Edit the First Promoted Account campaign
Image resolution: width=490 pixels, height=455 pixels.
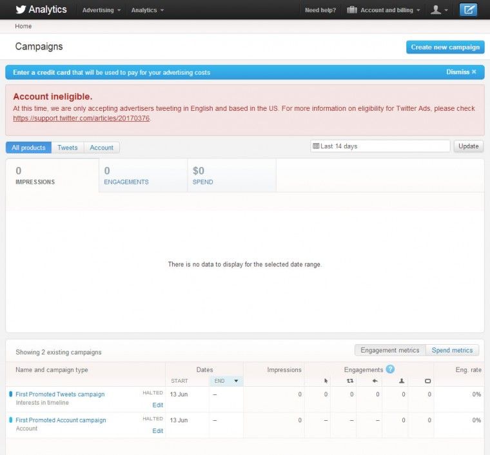click(x=158, y=431)
